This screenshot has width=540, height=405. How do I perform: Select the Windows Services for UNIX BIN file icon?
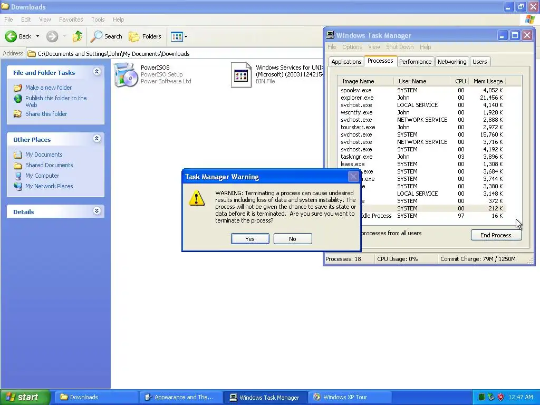pyautogui.click(x=241, y=75)
